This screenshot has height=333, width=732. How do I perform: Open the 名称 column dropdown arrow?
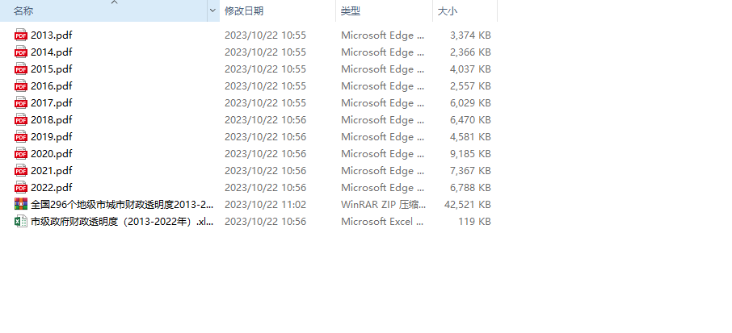coord(213,11)
